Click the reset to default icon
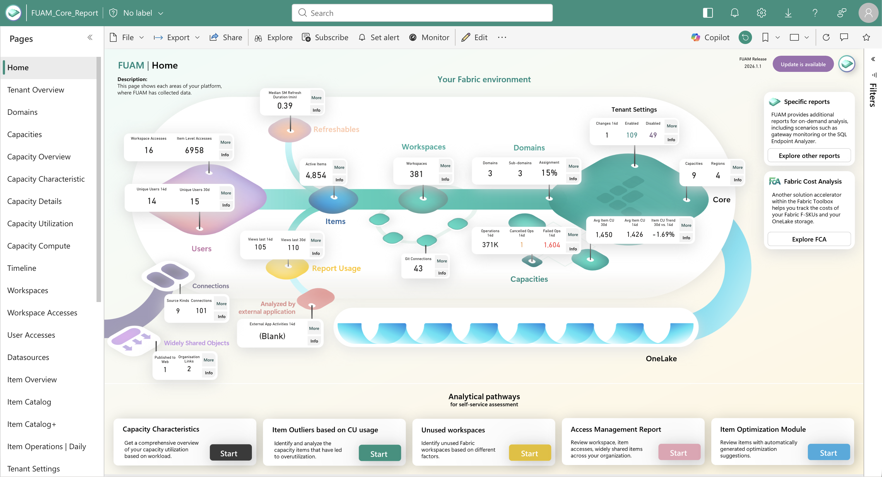This screenshot has height=477, width=882. (x=745, y=37)
